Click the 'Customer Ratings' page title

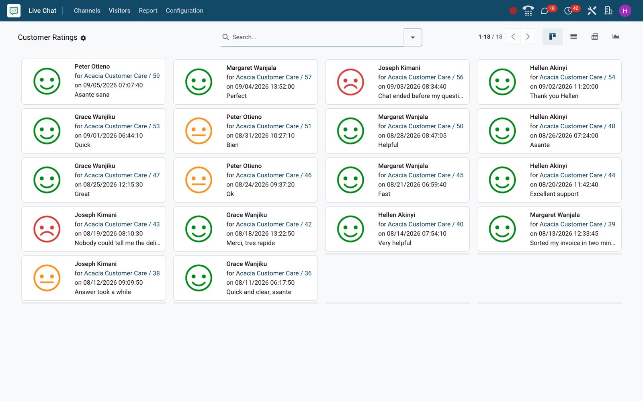click(47, 37)
